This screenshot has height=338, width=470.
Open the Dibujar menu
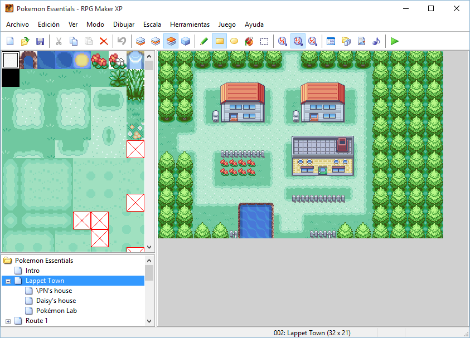(x=124, y=25)
